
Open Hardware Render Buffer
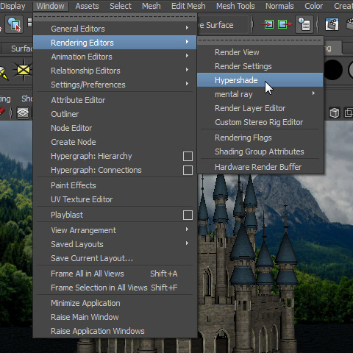tap(260, 167)
